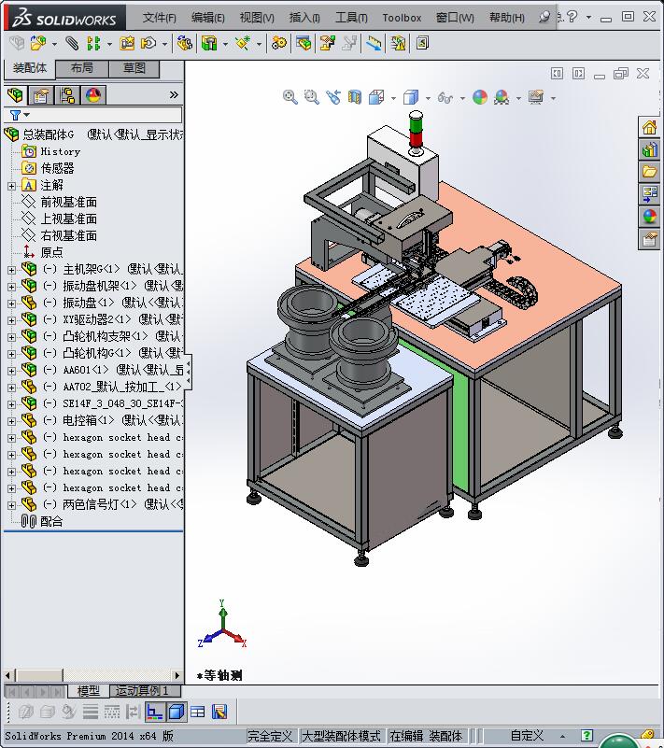Click the Bill of Materials icon
This screenshot has height=748, width=664.
pos(303,43)
